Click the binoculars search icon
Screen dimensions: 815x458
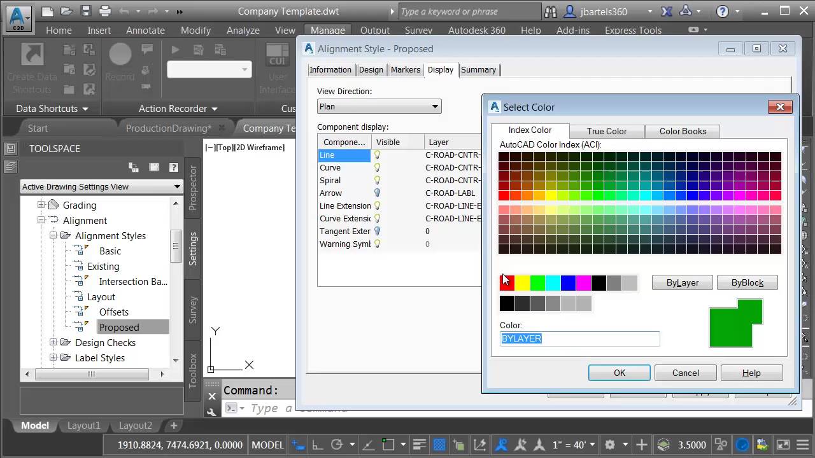click(x=551, y=11)
